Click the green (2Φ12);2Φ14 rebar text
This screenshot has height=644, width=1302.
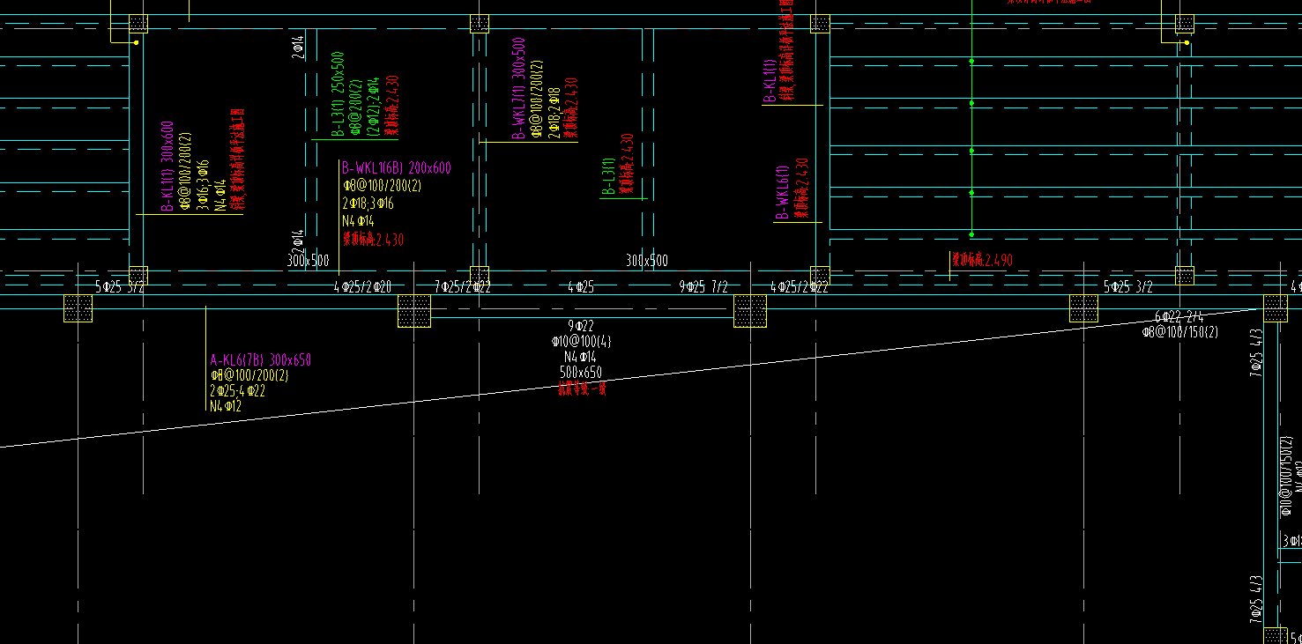[373, 107]
